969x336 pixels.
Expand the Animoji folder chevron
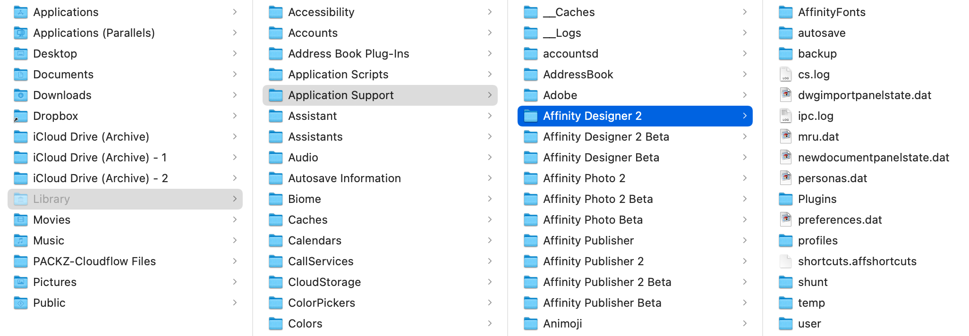(x=745, y=324)
